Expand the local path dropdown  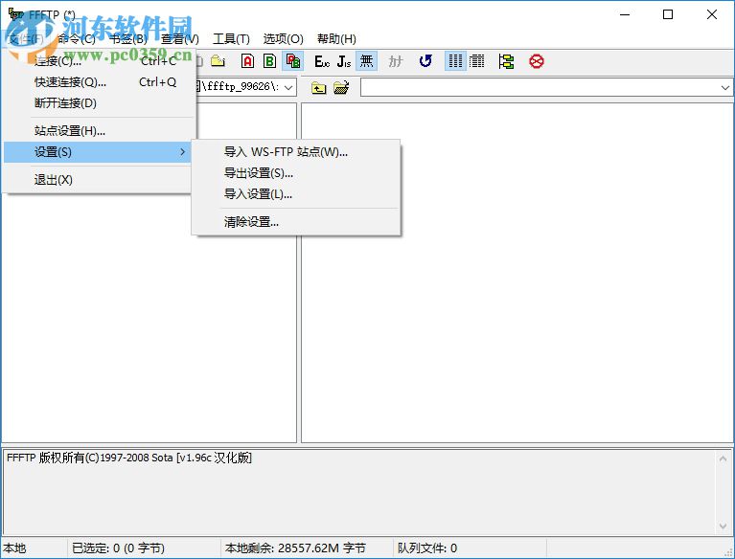click(288, 87)
